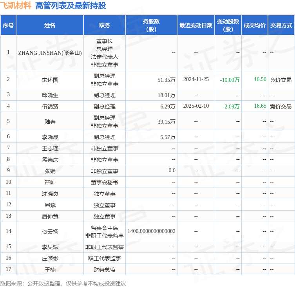295x287 pixels.
Task: Click the name 王志瑾
Action: [x=50, y=148]
